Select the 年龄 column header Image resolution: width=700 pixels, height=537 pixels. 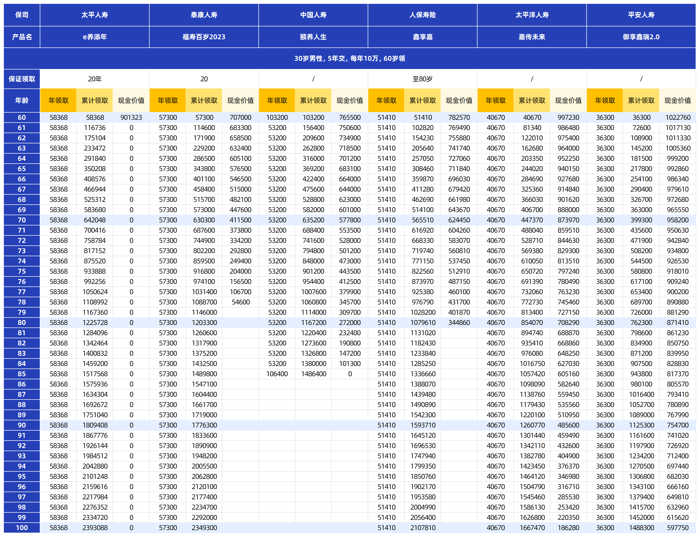pyautogui.click(x=22, y=100)
